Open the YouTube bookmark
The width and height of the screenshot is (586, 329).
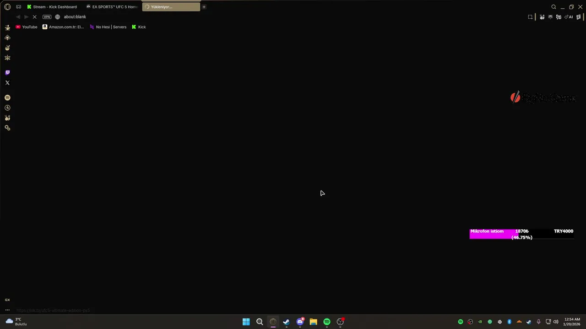[x=27, y=27]
